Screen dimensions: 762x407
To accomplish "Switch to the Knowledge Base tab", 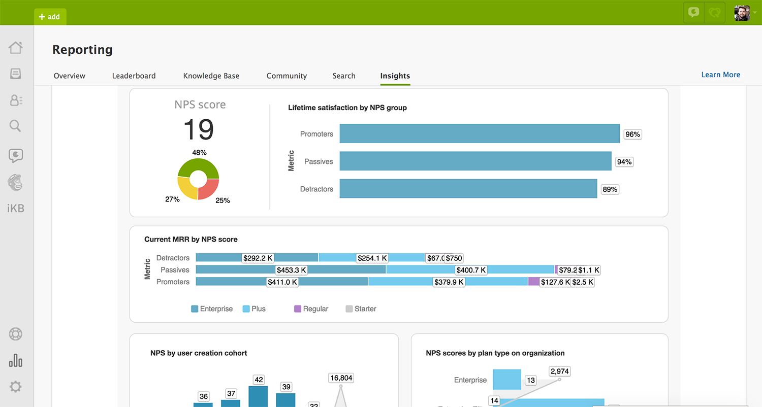I will (x=211, y=76).
